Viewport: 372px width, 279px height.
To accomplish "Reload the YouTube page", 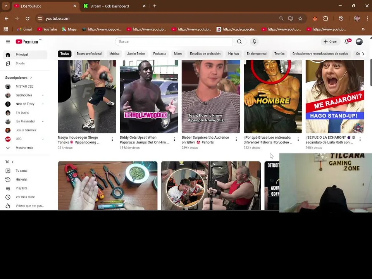I will pos(28,19).
